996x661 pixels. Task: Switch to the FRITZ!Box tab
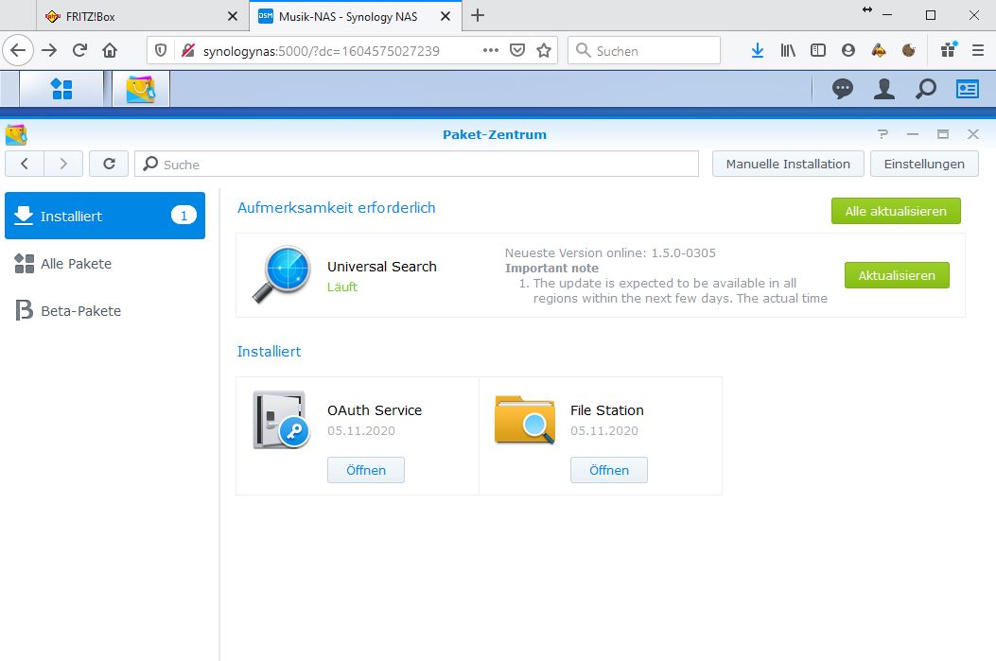coord(140,16)
